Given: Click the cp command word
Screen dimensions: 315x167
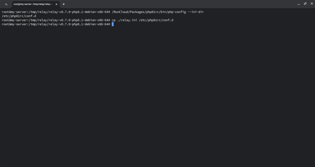Looking at the screenshot, I should coord(114,20).
